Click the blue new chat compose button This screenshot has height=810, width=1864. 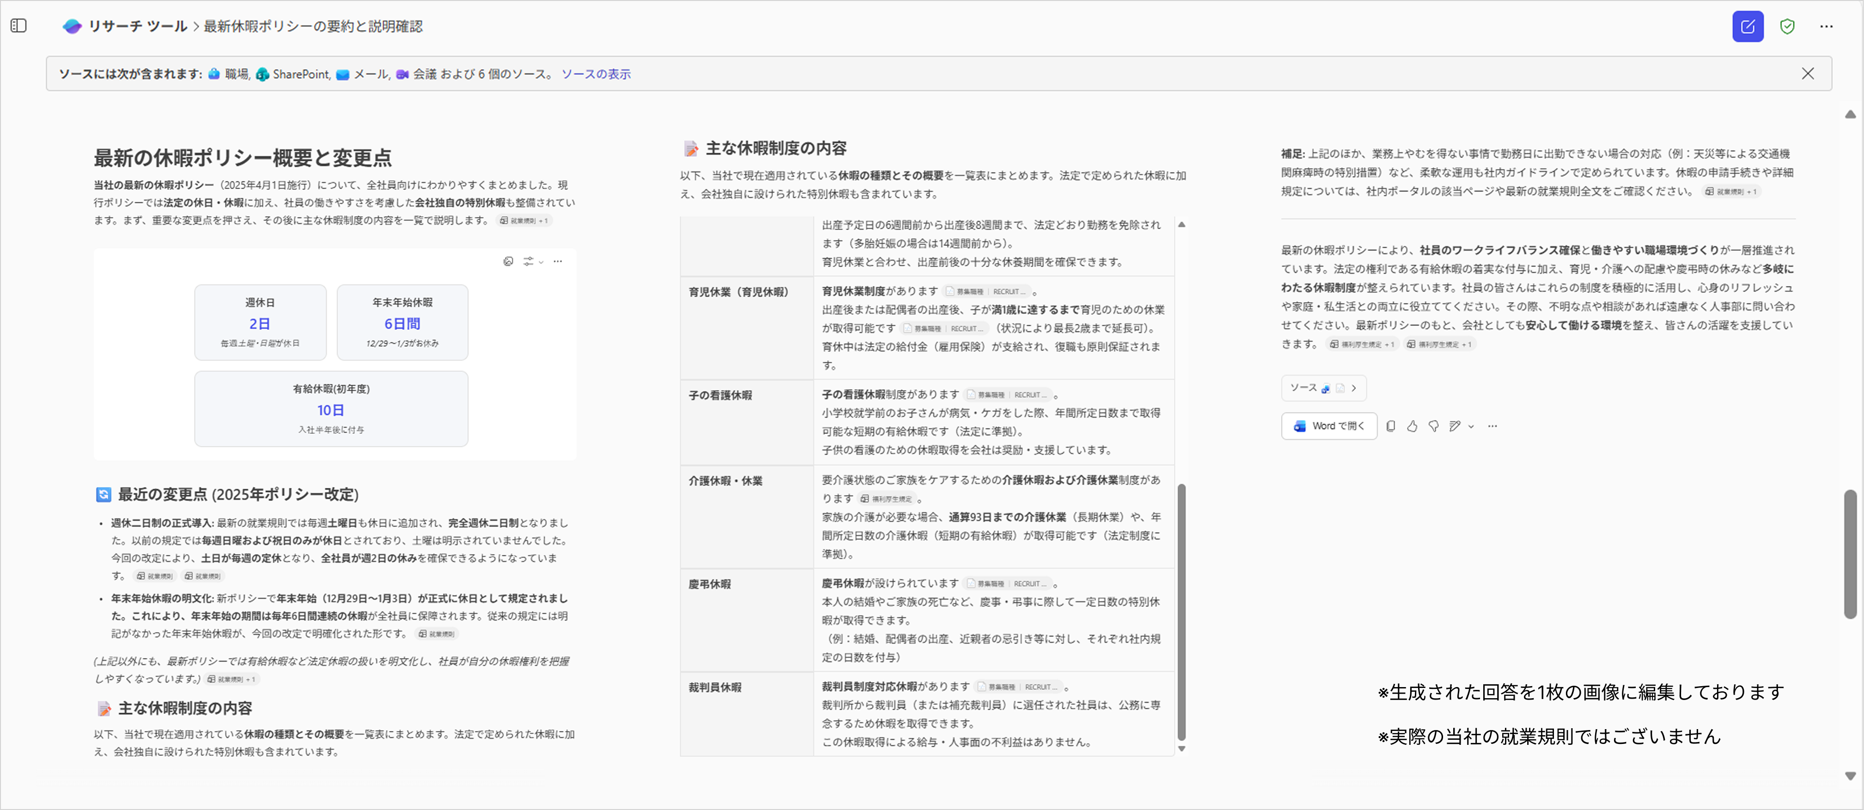(1747, 27)
